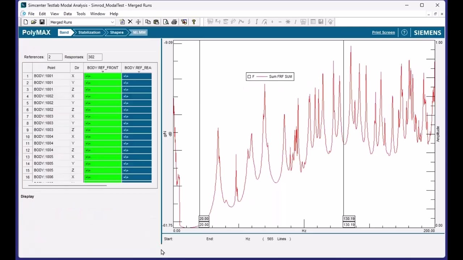Click the red window-layout toolbar icon

tap(184, 22)
